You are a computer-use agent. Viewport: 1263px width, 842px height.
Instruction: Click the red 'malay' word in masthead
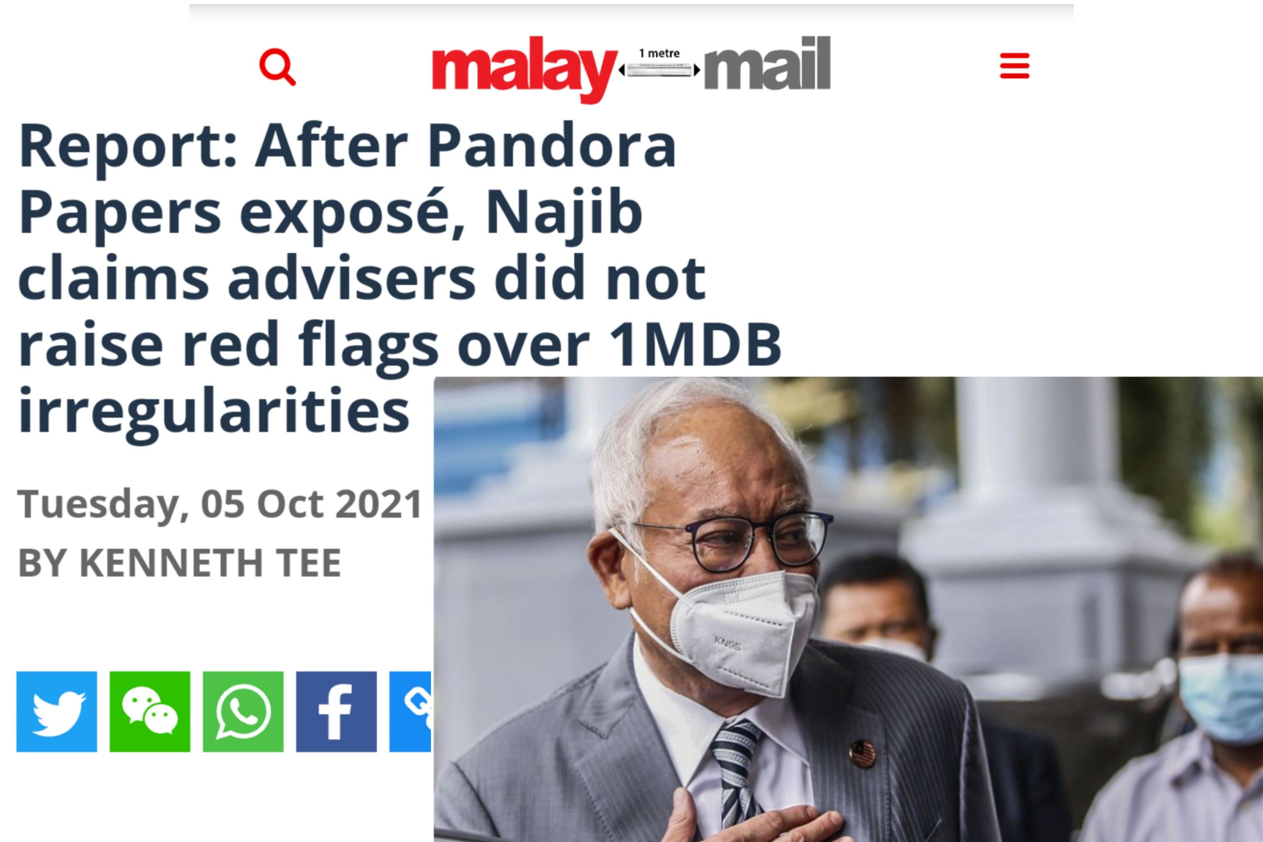[x=524, y=70]
